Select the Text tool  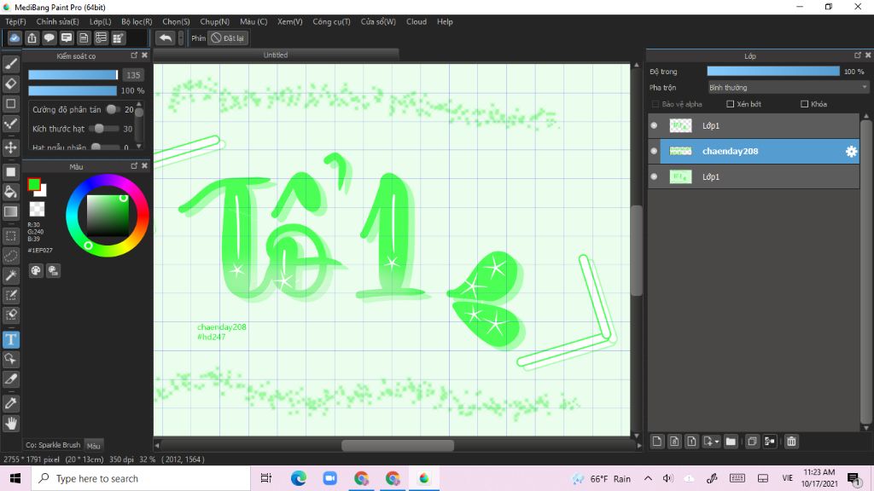pos(10,339)
